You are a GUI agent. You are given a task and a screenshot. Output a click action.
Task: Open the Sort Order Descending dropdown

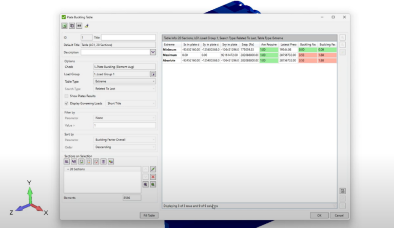[x=124, y=147]
